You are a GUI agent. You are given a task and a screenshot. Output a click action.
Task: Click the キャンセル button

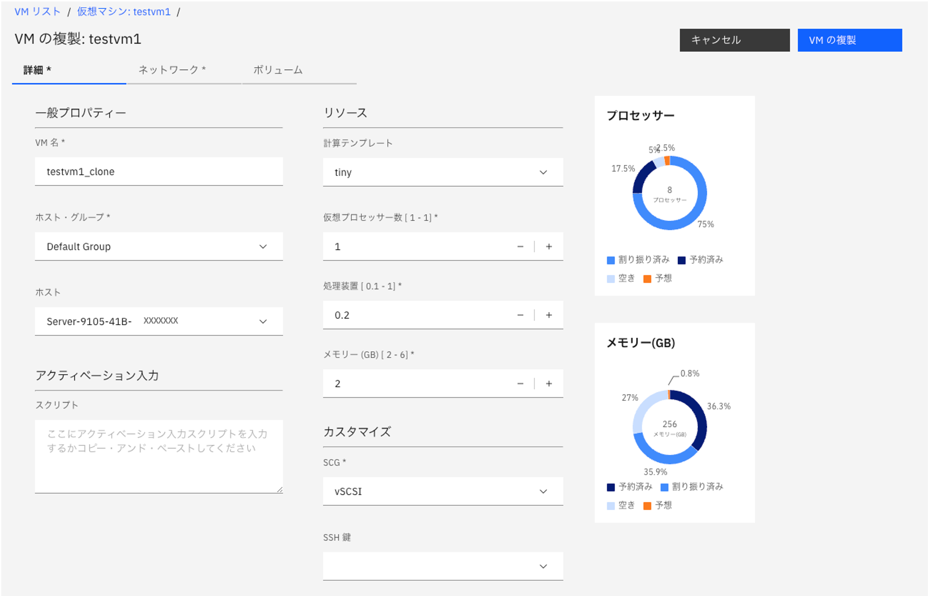pos(734,40)
